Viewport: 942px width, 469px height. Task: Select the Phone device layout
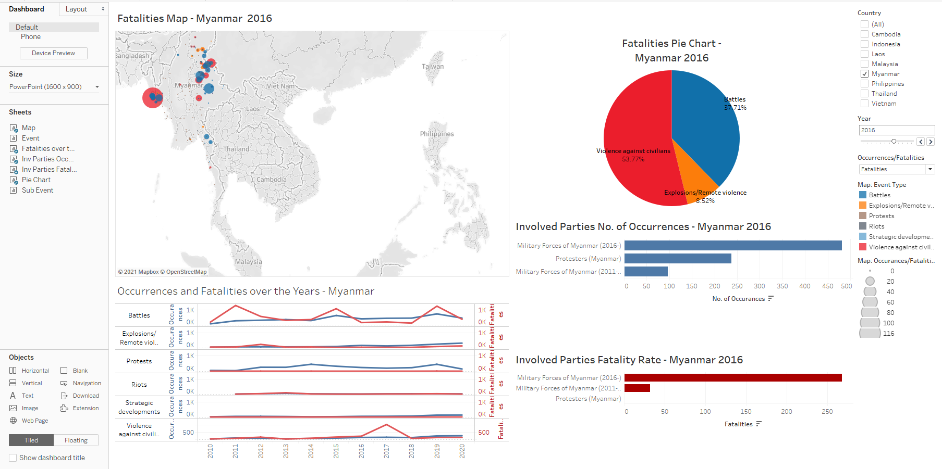click(30, 36)
